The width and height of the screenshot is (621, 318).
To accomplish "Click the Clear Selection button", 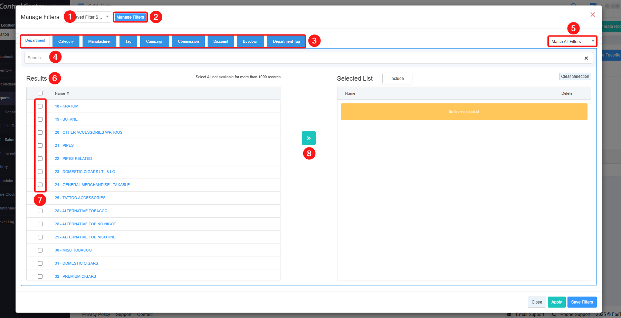I will pos(575,76).
